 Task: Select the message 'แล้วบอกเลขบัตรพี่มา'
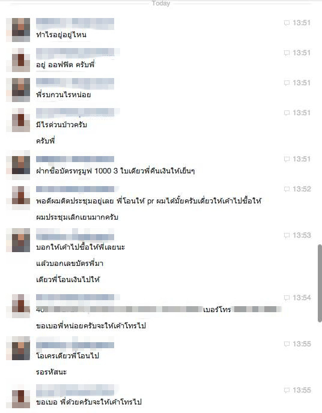pos(70,264)
